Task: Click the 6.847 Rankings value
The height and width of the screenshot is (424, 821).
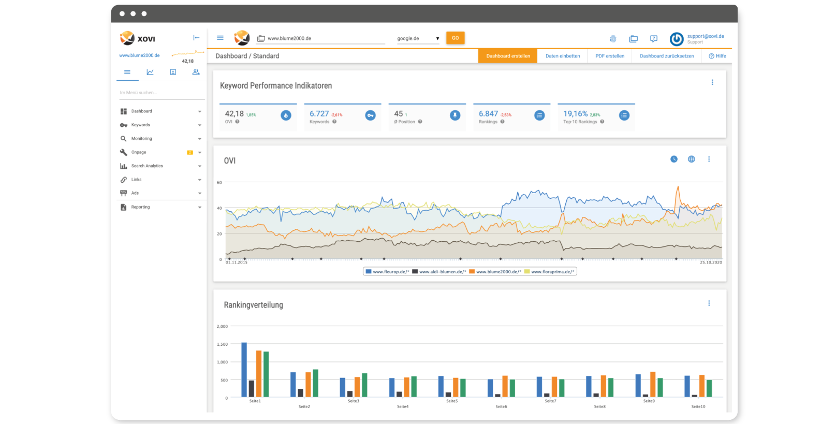Action: pyautogui.click(x=488, y=114)
